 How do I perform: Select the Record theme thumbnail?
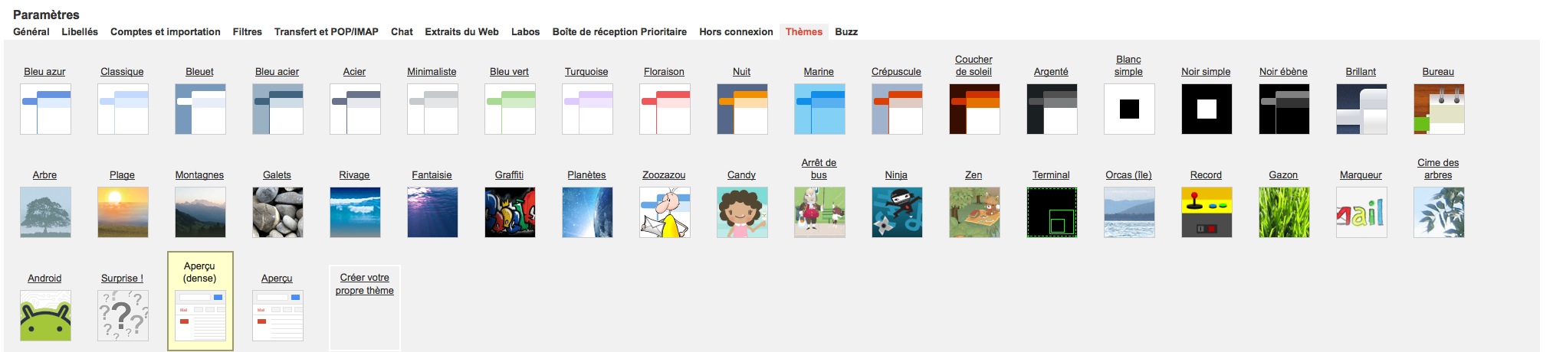tap(1207, 212)
